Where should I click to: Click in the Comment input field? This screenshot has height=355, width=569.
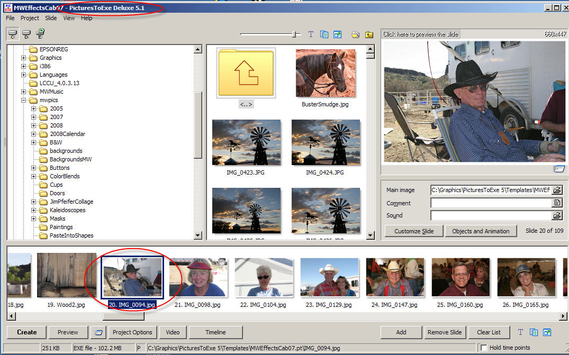[x=491, y=203]
